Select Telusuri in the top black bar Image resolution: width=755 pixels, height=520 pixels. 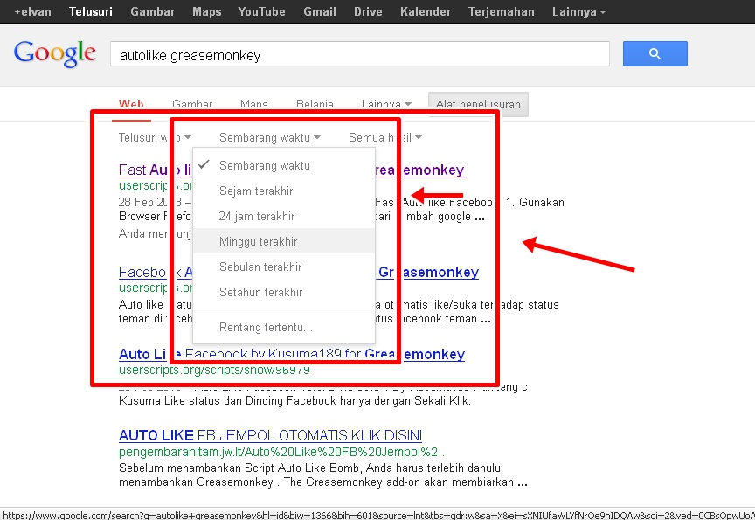tap(91, 11)
